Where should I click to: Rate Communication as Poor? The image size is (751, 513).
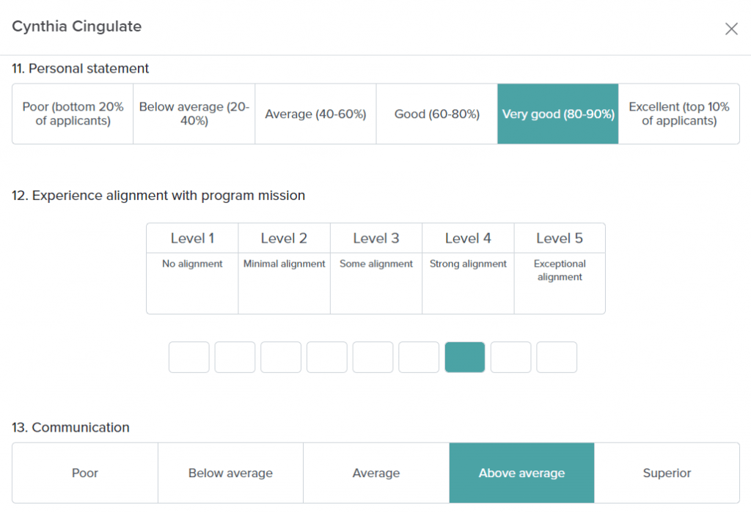tap(85, 473)
